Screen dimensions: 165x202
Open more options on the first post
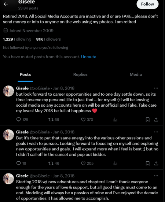pyautogui.click(x=156, y=88)
